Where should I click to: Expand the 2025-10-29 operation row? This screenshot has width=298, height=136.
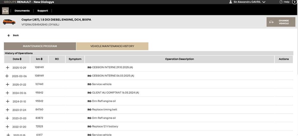tap(7, 67)
